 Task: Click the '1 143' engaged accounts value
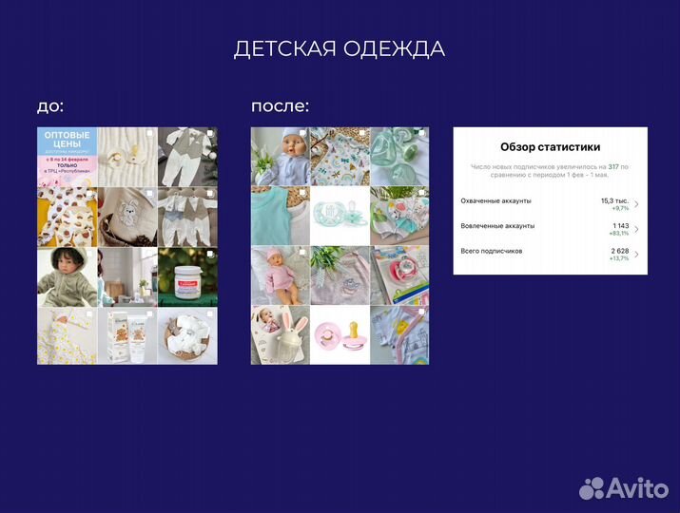point(621,226)
